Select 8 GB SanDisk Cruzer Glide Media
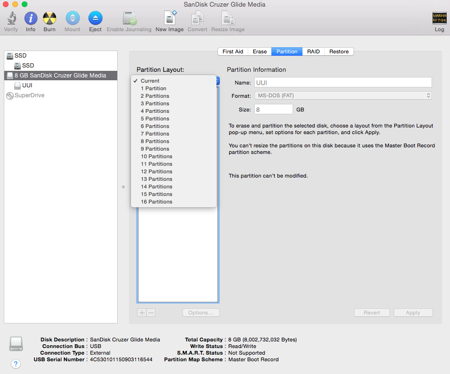The height and width of the screenshot is (374, 450). pyautogui.click(x=61, y=76)
